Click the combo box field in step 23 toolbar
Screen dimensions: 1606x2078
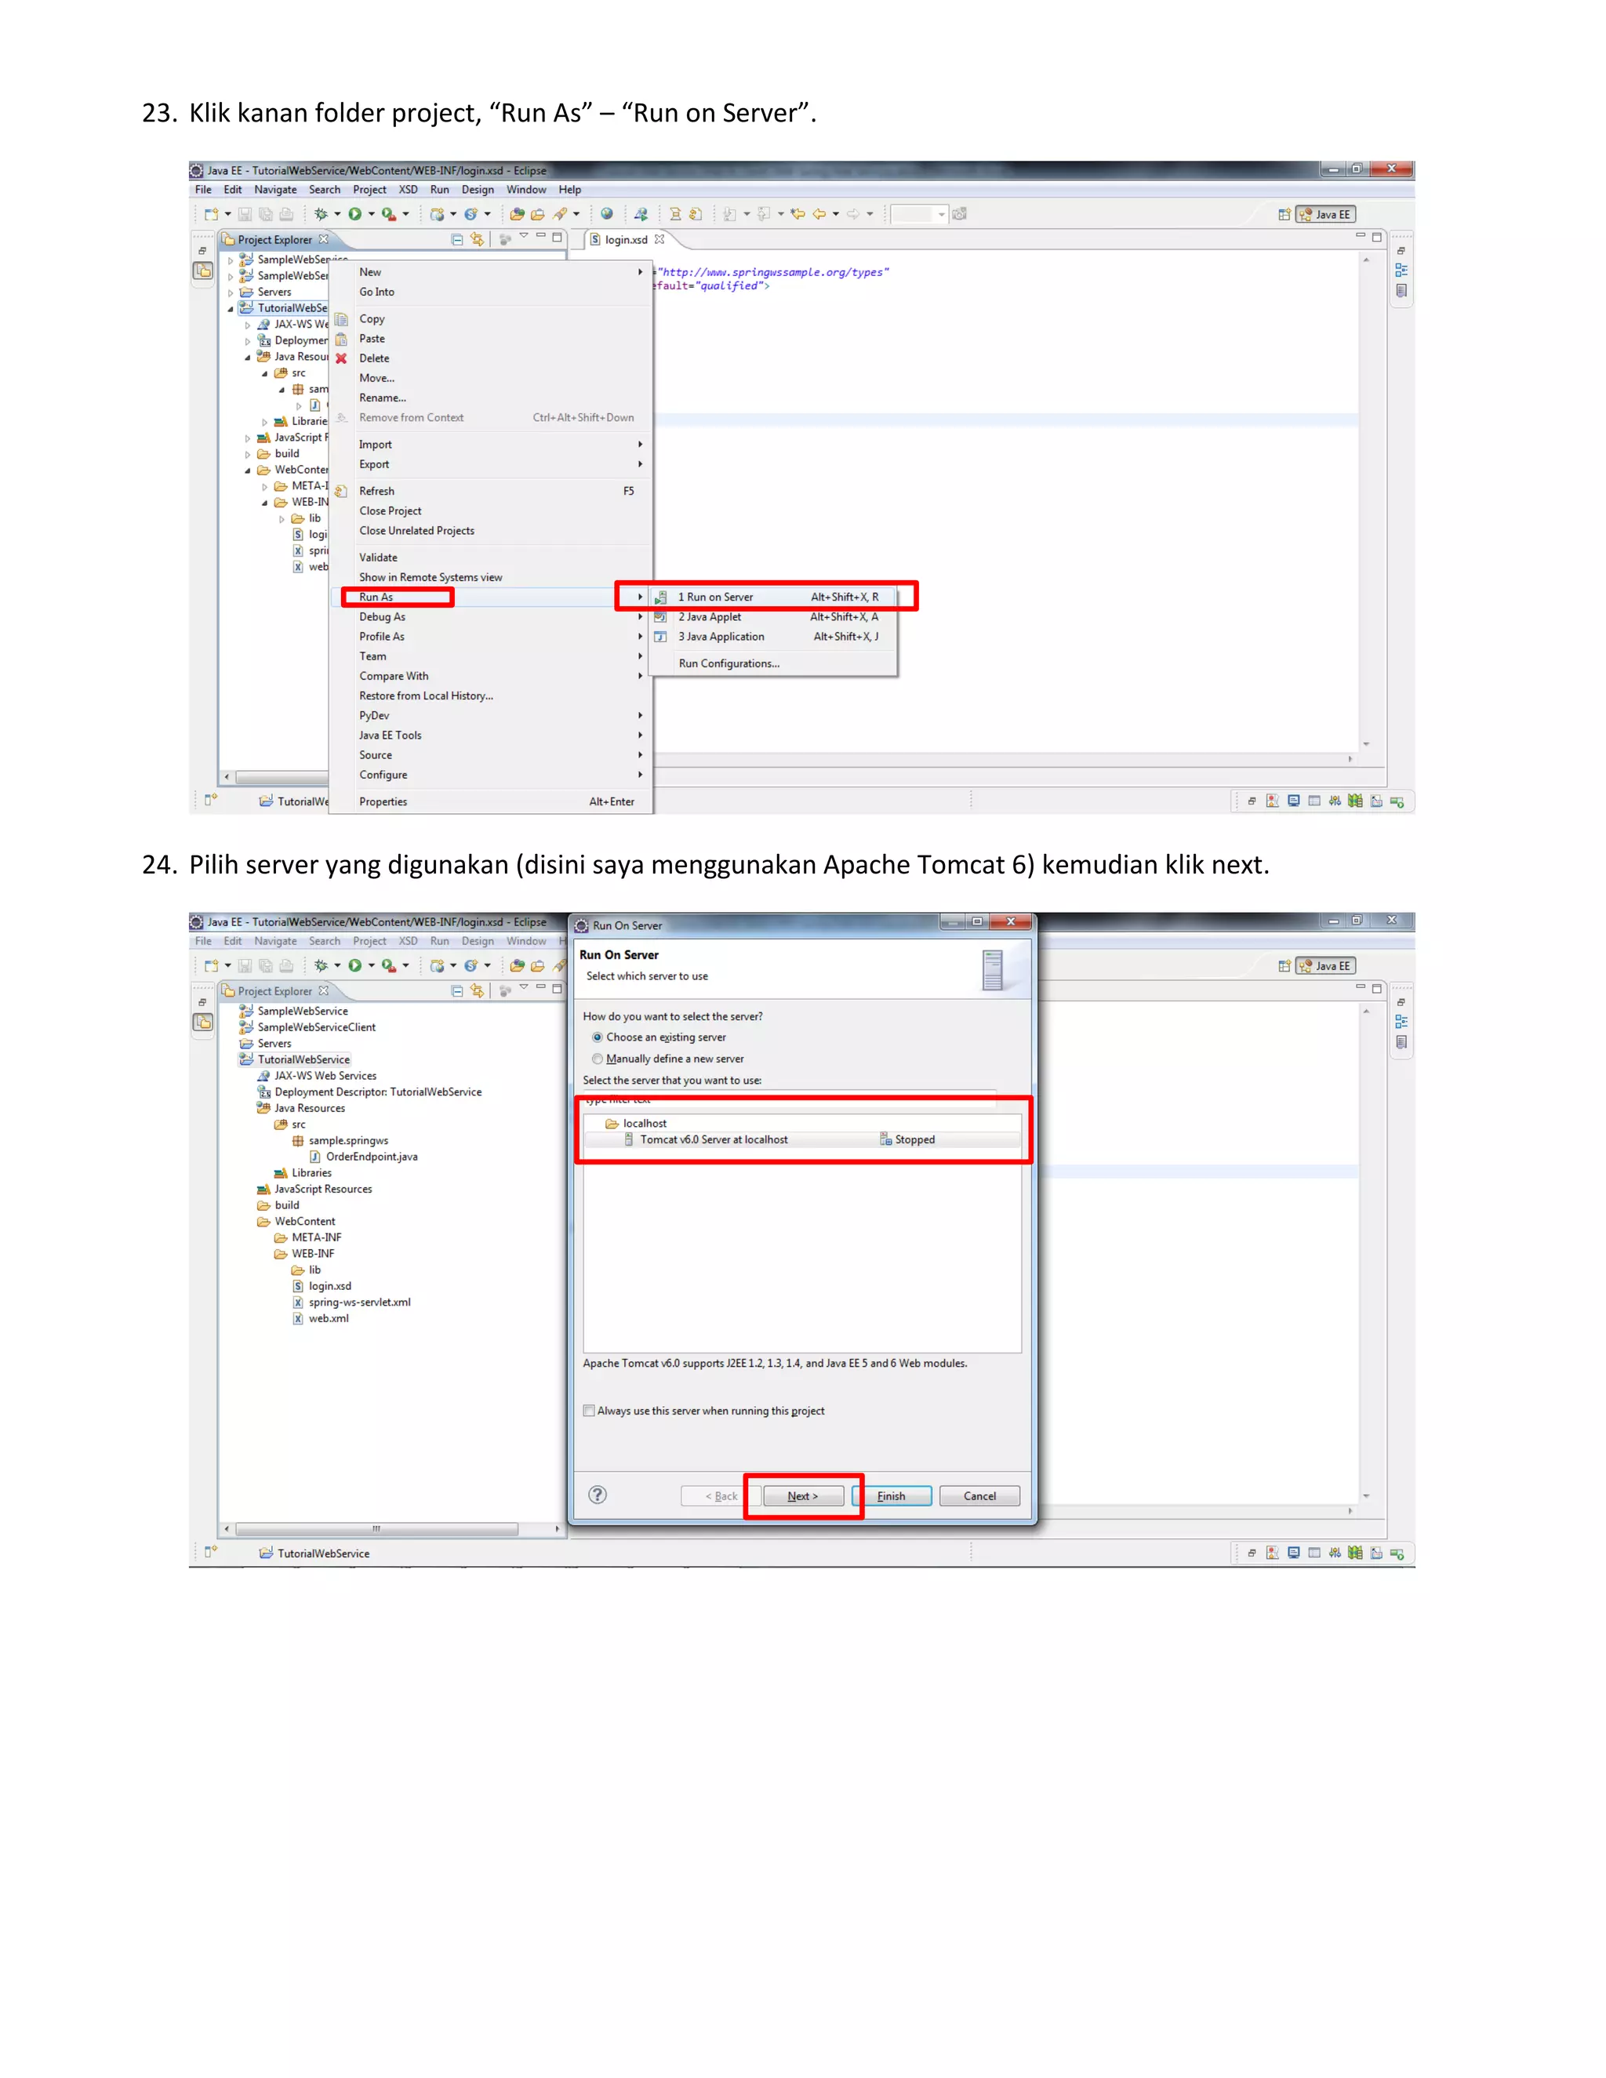point(919,214)
